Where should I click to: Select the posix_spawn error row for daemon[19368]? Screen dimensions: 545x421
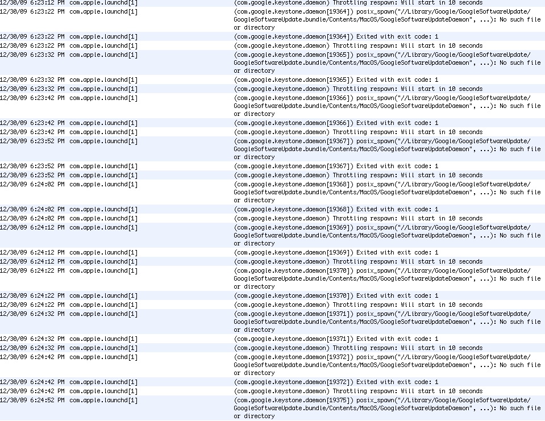[x=273, y=191]
